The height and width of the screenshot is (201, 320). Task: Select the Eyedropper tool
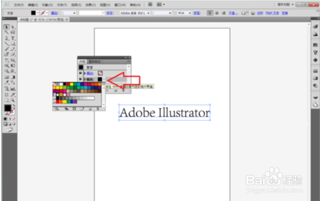tap(6, 82)
